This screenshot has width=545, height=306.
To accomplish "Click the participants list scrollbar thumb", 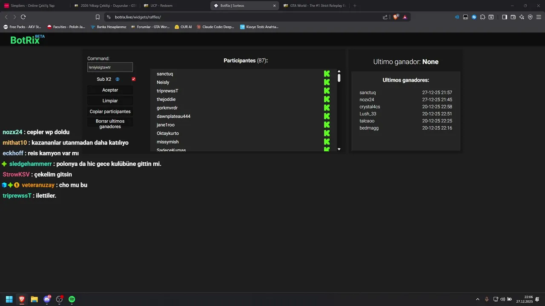I will pyautogui.click(x=339, y=78).
